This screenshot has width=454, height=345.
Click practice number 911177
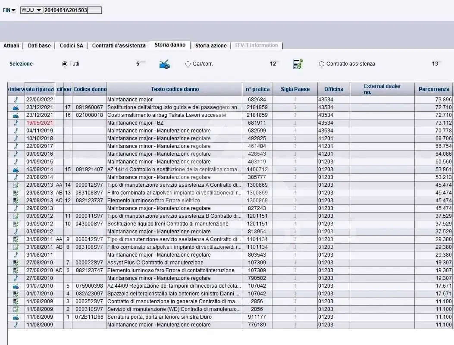257,317
